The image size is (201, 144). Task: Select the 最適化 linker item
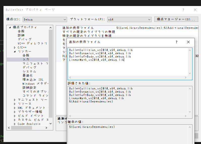[x=27, y=75]
